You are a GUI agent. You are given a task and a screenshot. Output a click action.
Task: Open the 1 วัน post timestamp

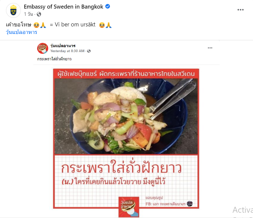[x=28, y=14]
